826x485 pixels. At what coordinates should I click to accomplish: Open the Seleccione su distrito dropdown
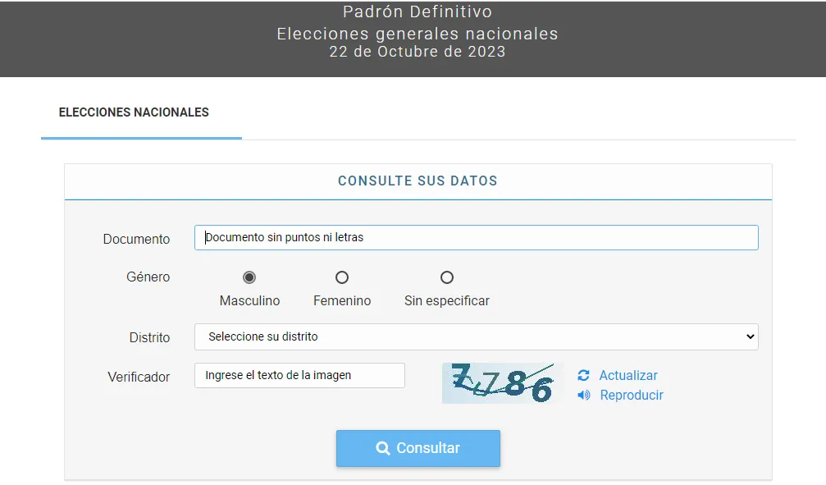point(476,336)
